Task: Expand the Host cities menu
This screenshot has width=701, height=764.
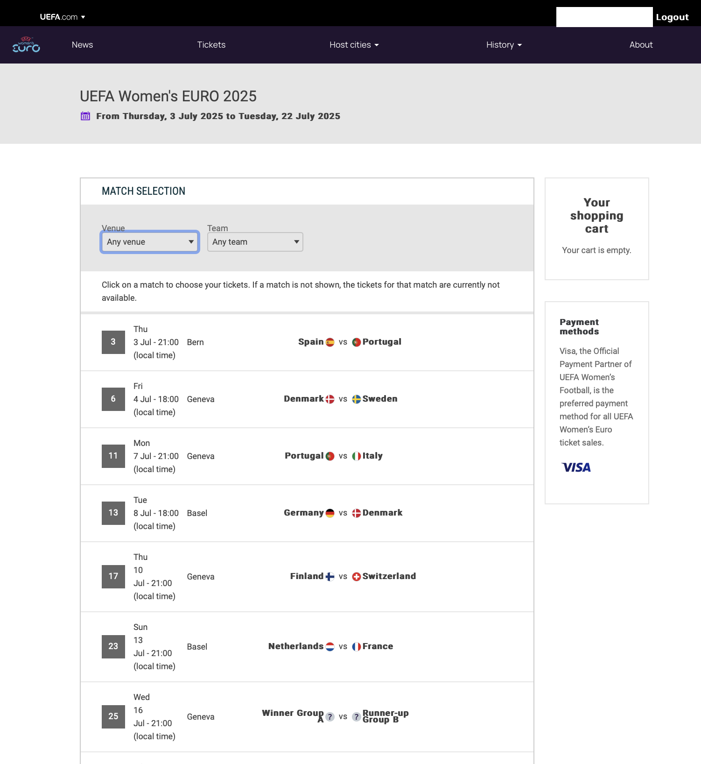Action: (x=354, y=45)
